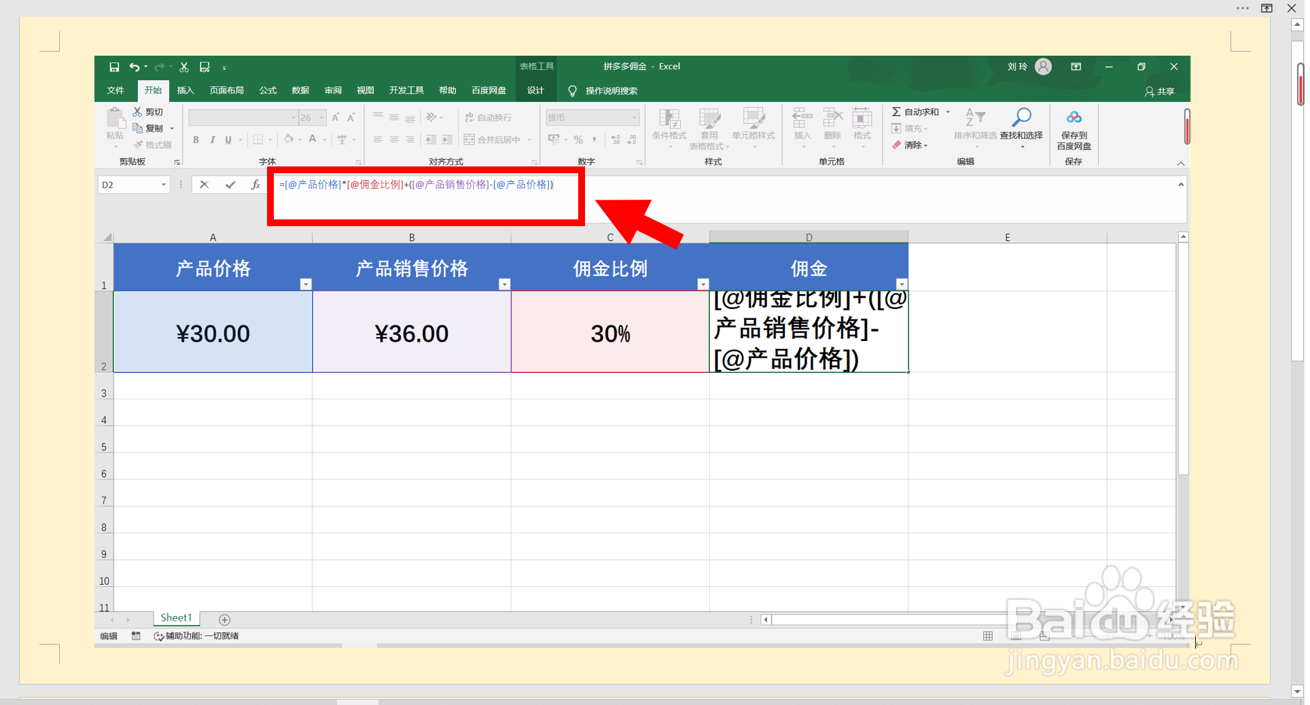This screenshot has width=1310, height=705.
Task: Click Format Painter
Action: coord(153,145)
